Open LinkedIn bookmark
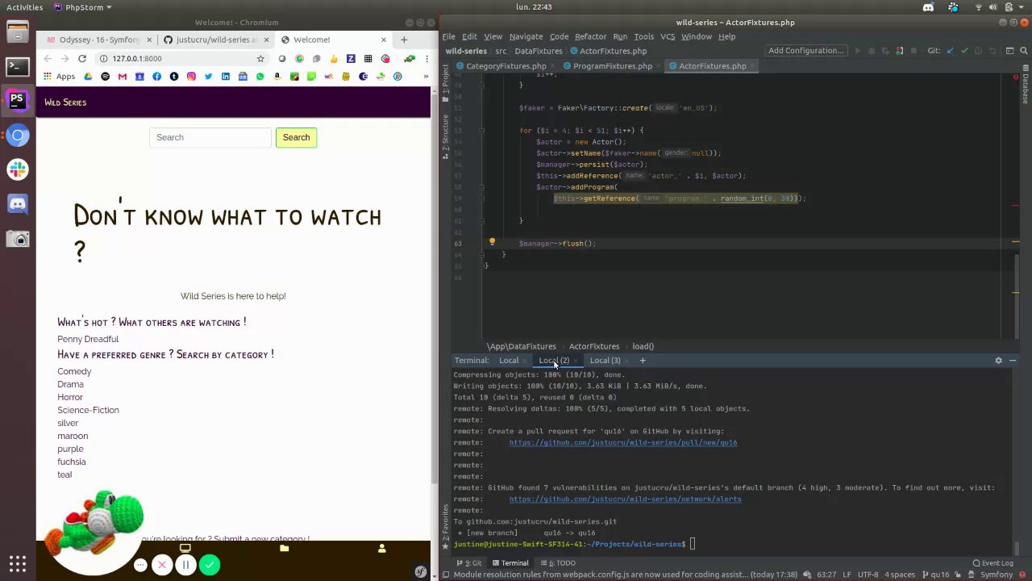The height and width of the screenshot is (581, 1032). point(225,77)
